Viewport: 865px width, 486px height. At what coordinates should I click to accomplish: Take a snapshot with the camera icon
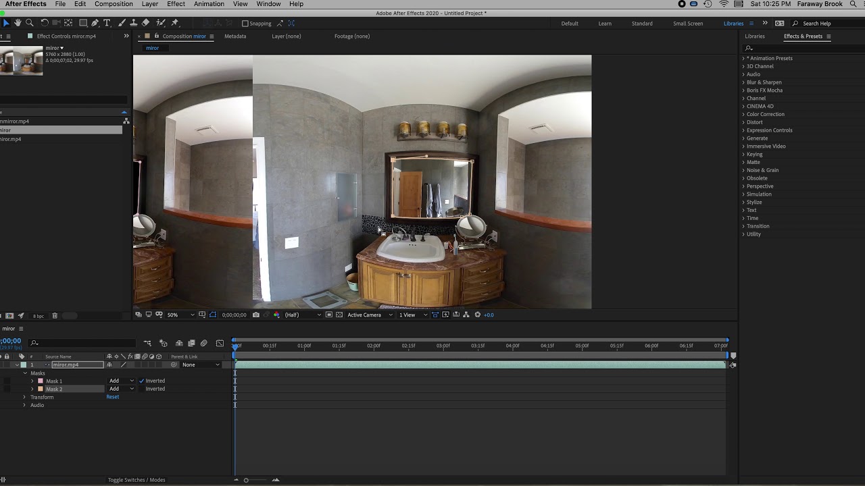[255, 315]
